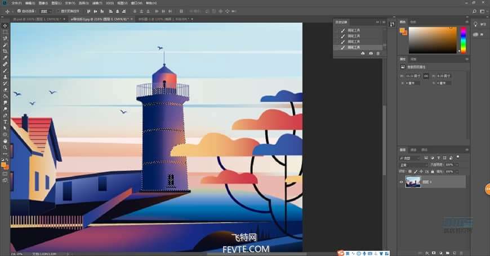Select the Crop tool
Viewport: 490px width, 256px height.
[5, 51]
